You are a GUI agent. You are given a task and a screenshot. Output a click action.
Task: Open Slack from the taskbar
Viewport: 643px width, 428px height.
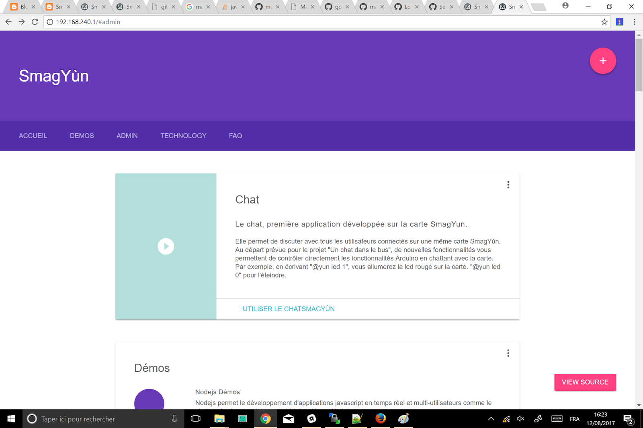click(x=311, y=419)
